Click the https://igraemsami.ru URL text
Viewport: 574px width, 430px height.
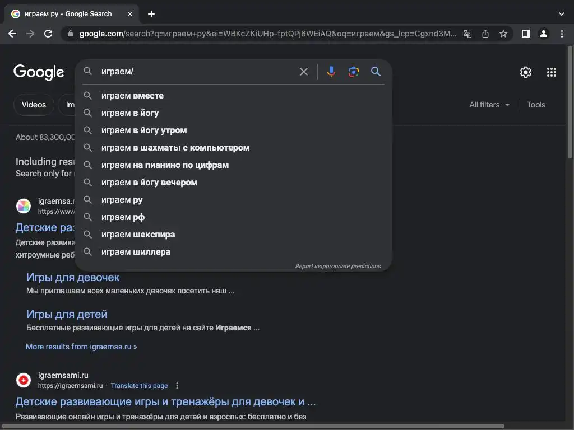tap(70, 386)
